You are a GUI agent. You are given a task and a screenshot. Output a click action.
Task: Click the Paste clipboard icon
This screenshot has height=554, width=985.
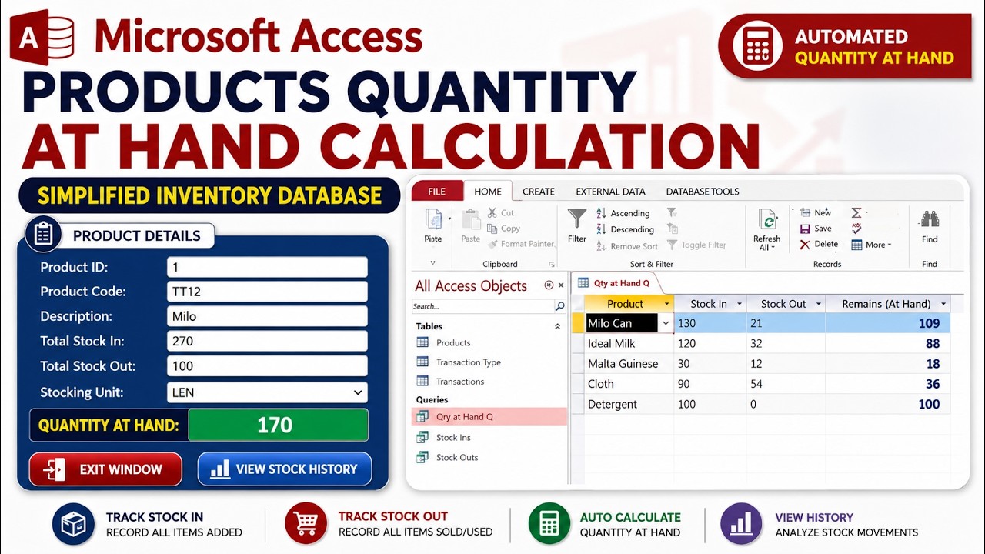pyautogui.click(x=471, y=220)
